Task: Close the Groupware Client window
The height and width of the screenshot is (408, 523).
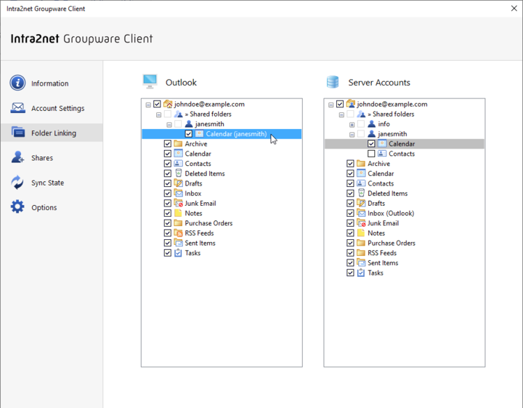Action: [x=514, y=8]
